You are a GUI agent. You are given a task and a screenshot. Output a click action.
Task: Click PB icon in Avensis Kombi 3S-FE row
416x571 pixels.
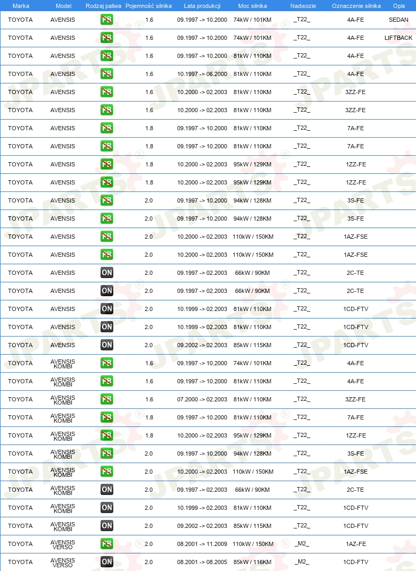[107, 454]
